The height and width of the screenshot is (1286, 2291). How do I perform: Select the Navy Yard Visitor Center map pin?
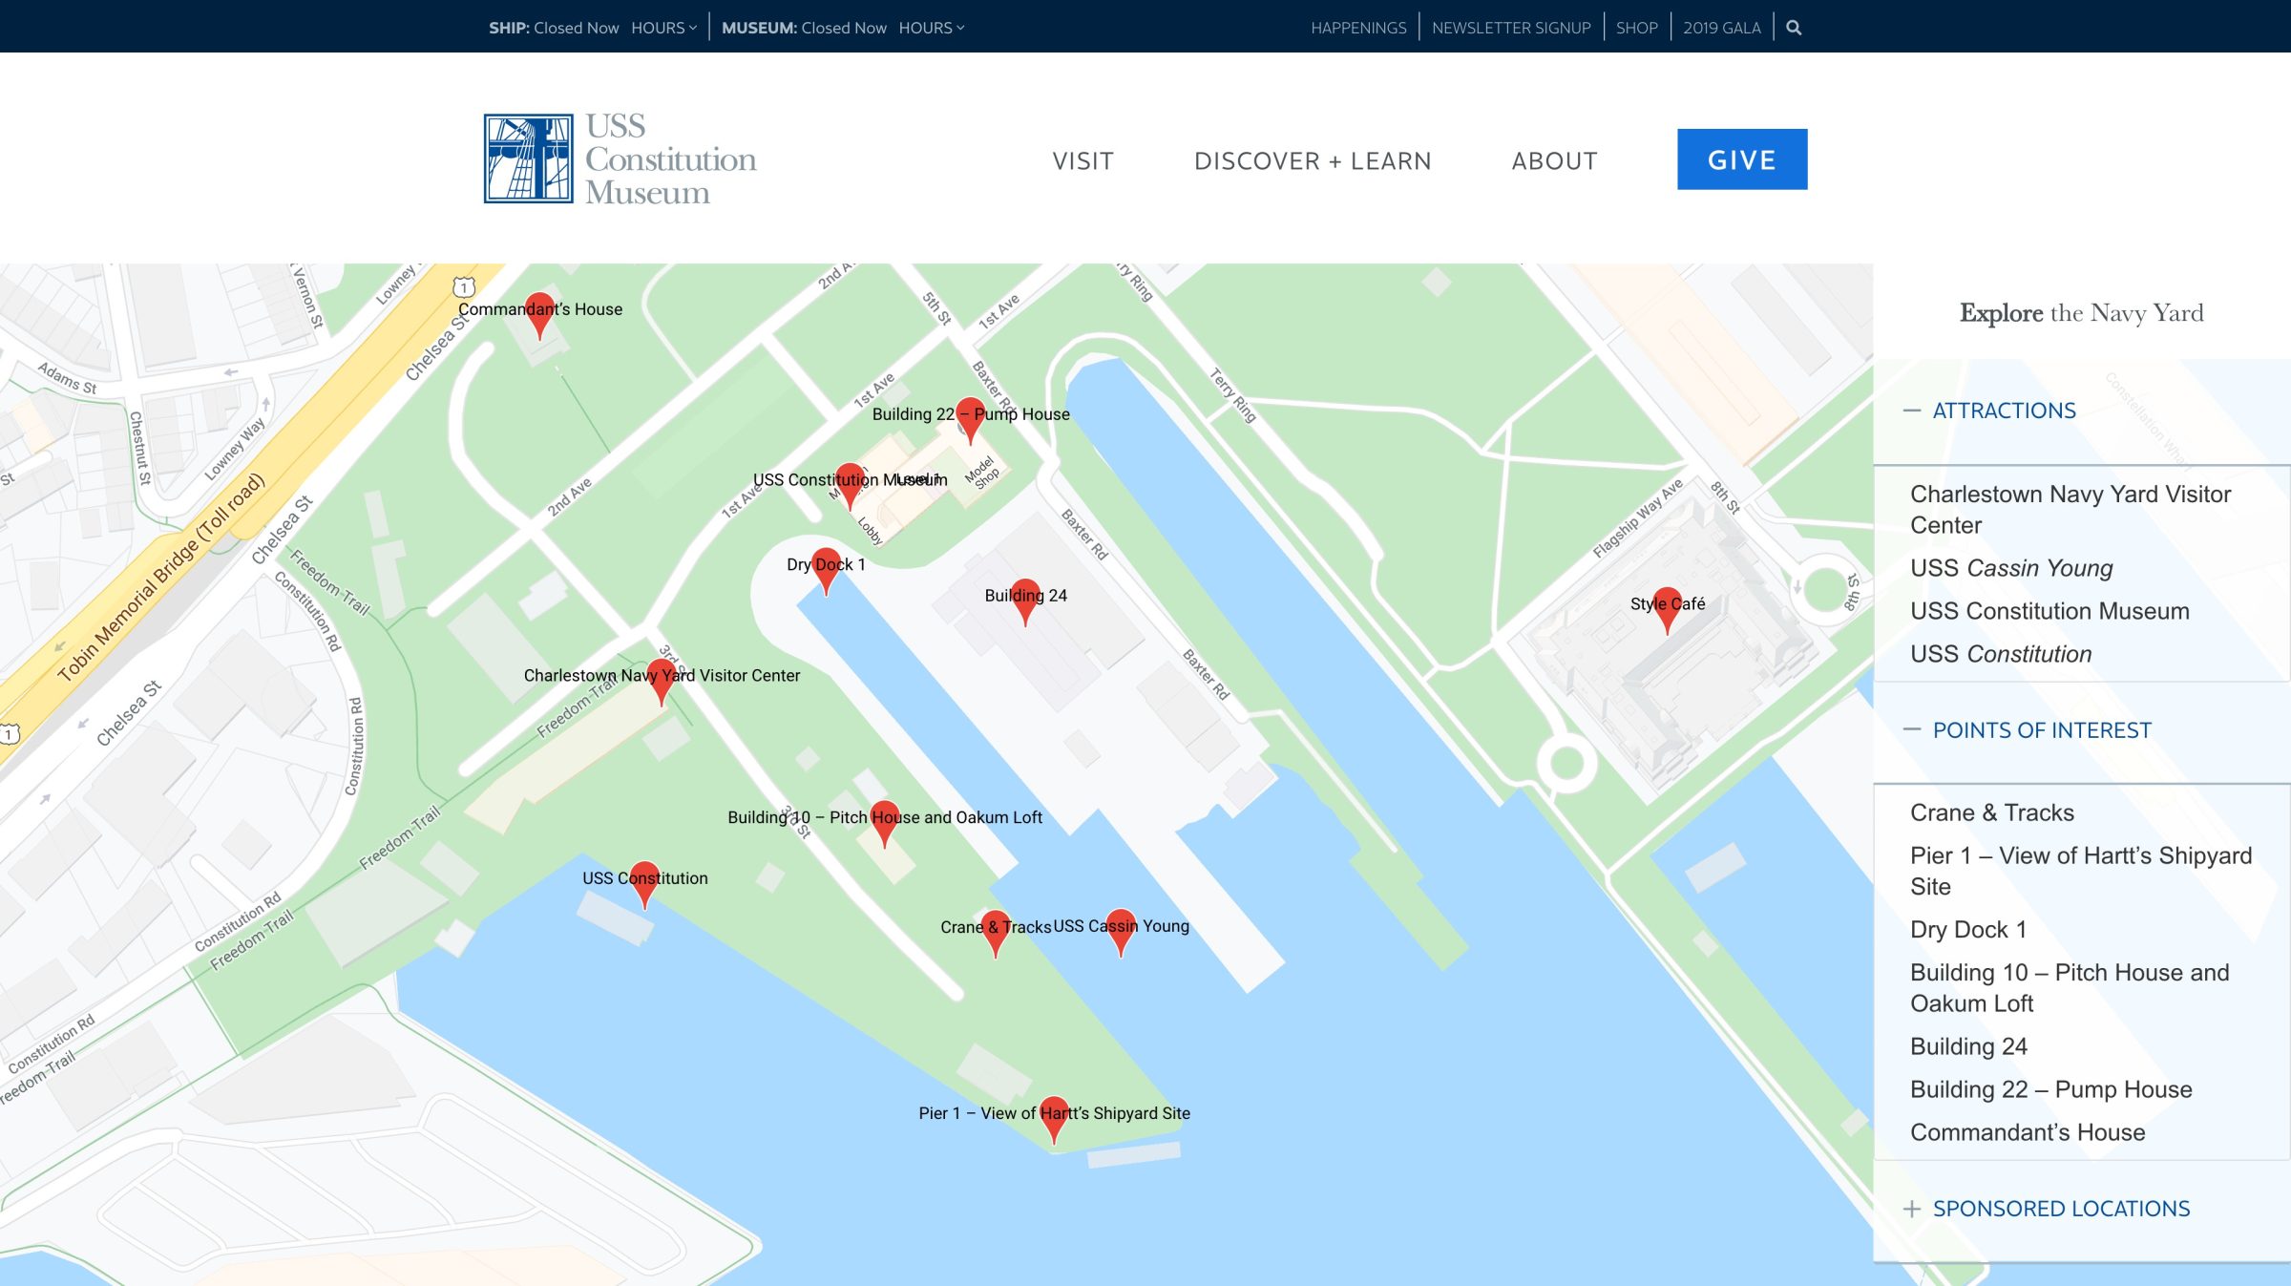click(x=662, y=682)
